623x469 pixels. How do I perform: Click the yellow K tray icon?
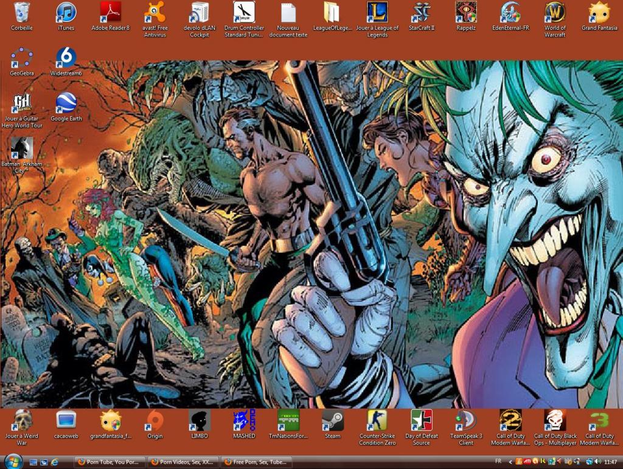coord(543,462)
